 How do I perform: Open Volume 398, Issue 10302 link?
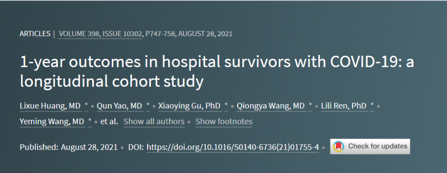tap(100, 34)
